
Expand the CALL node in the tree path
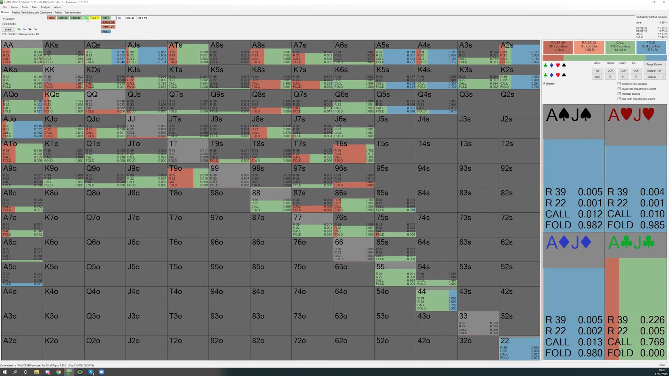(x=106, y=18)
